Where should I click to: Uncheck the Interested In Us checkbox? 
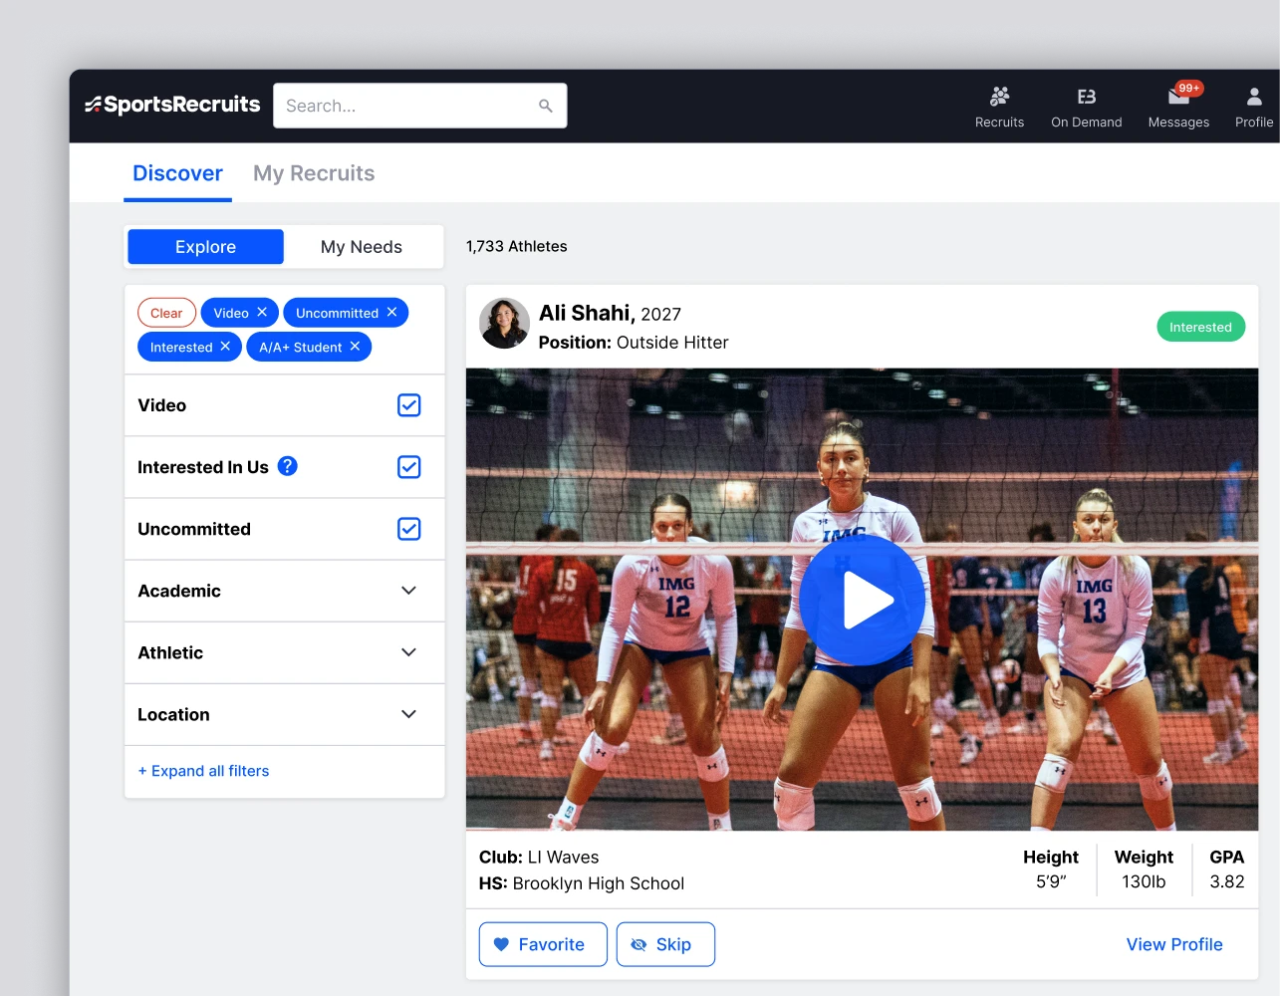tap(408, 467)
